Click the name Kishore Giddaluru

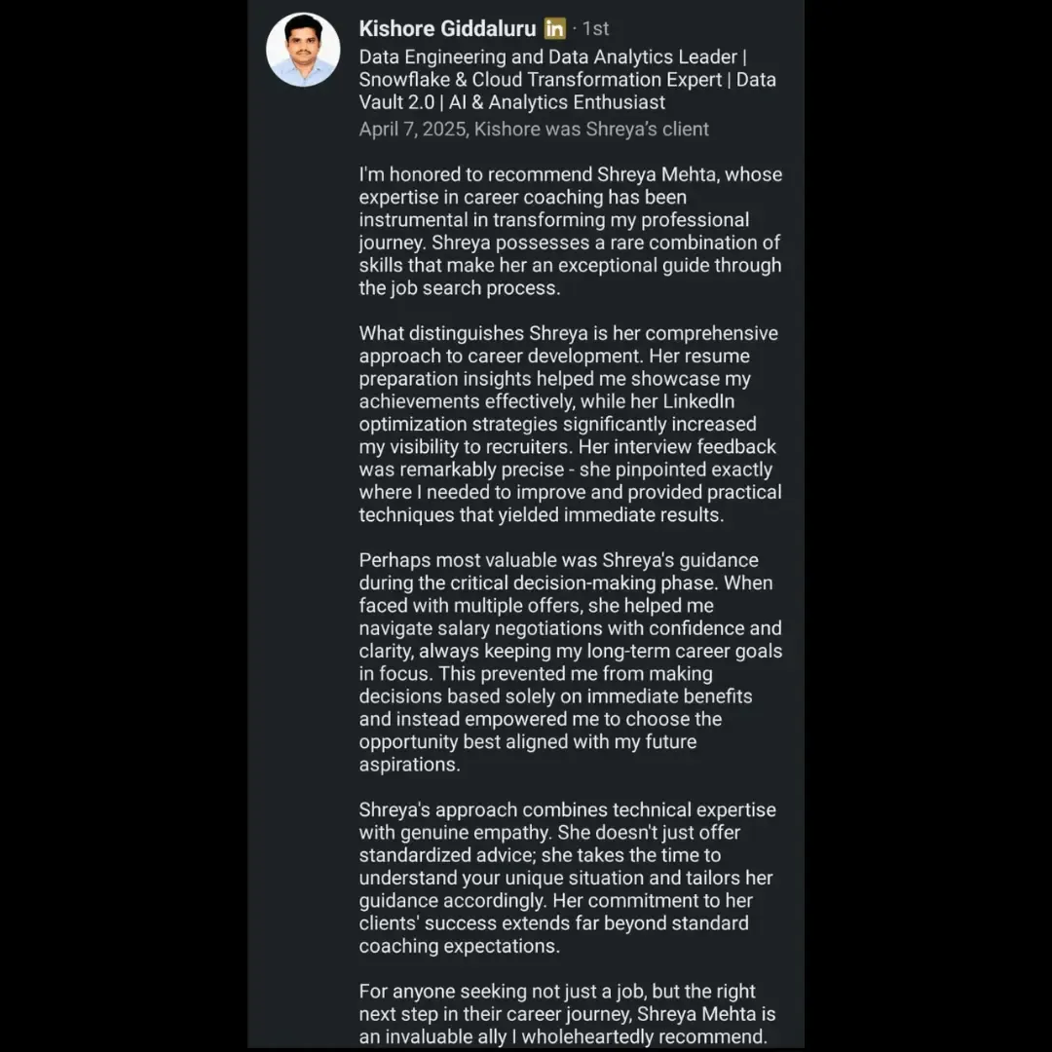pyautogui.click(x=447, y=29)
